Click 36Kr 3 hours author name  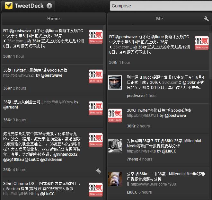coord(8,120)
